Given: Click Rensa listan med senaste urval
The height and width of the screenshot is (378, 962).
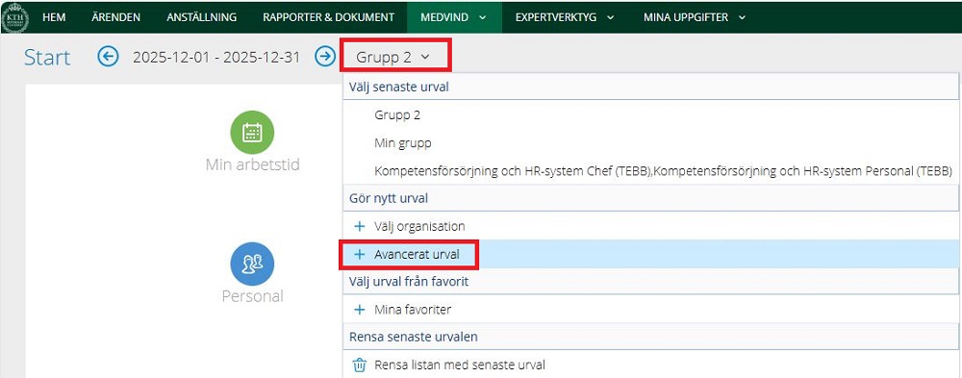Looking at the screenshot, I should coord(460,365).
